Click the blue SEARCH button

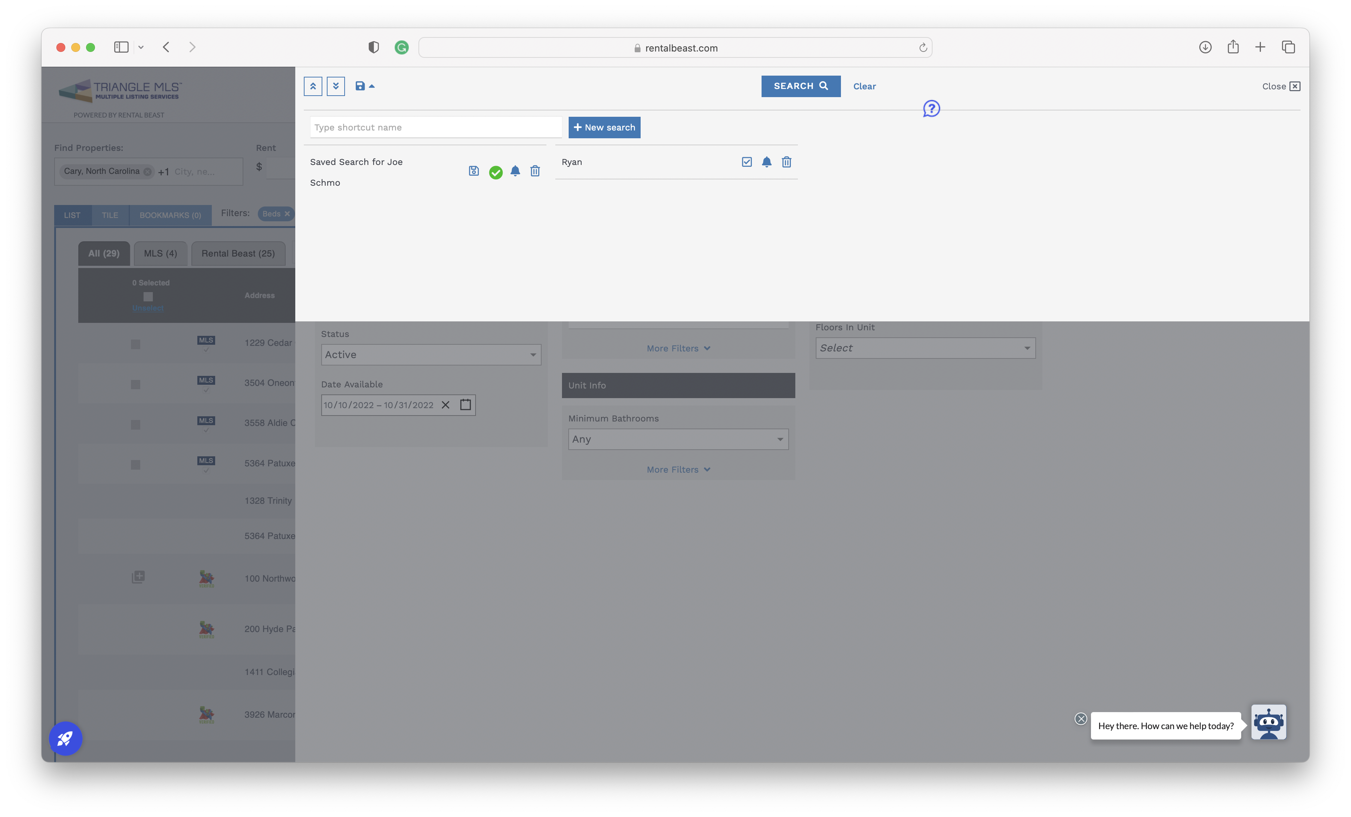[801, 86]
